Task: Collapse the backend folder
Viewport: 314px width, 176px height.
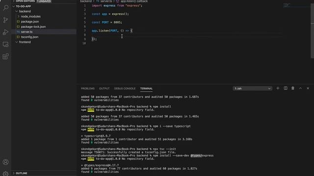Action: [x=25, y=11]
